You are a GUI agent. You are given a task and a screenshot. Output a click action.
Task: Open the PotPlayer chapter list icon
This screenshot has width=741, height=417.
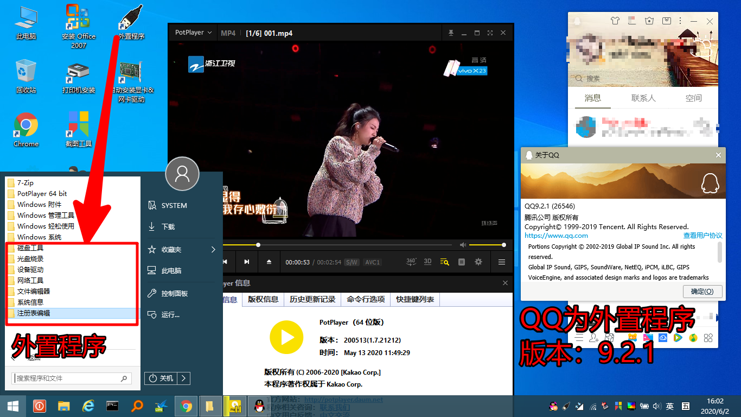tap(462, 262)
